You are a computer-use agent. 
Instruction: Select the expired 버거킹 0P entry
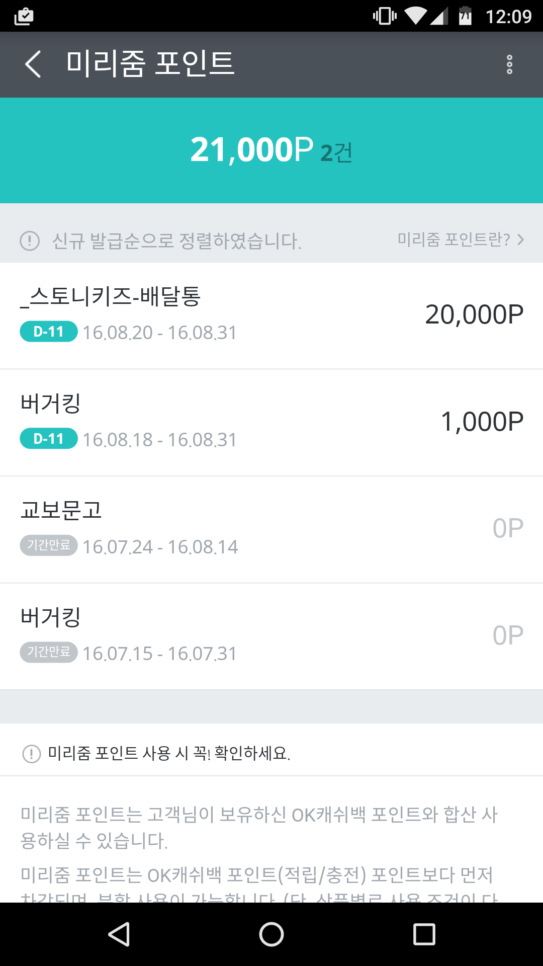point(271,636)
